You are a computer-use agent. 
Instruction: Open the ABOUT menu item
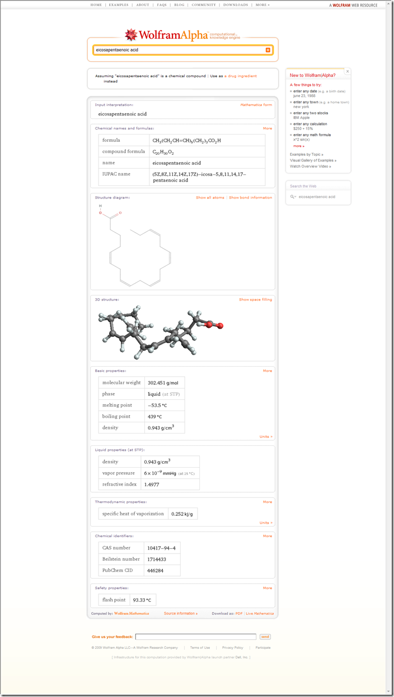pos(143,4)
